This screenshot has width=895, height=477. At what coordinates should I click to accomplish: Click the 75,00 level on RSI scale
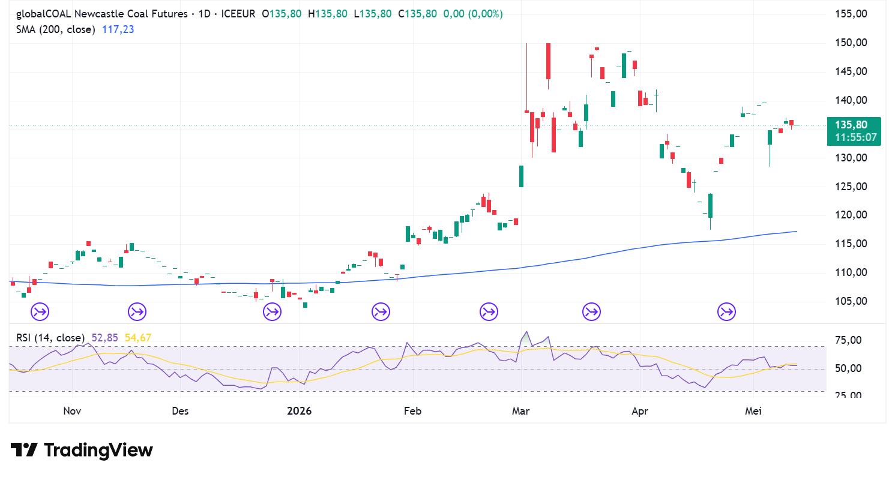(848, 340)
